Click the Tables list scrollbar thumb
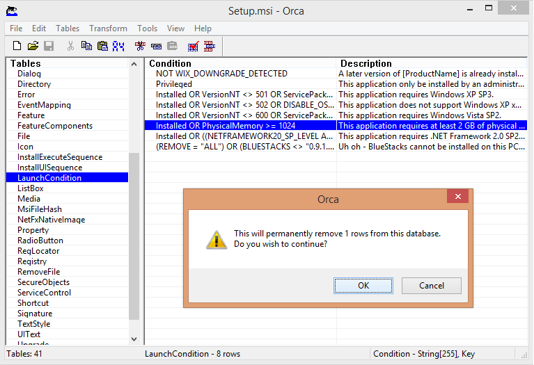This screenshot has height=365, width=534. point(134,236)
